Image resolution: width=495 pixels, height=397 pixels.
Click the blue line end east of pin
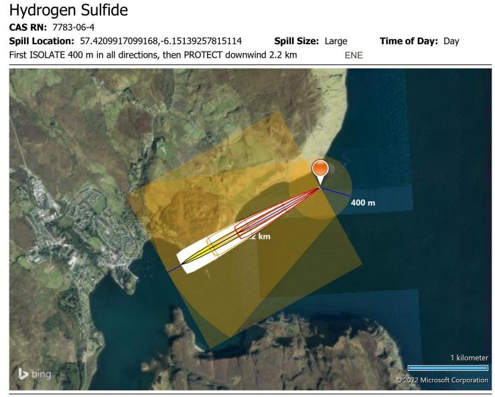click(350, 197)
